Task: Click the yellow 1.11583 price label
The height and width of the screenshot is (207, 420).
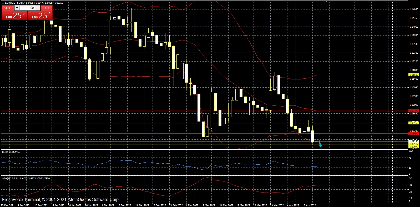Action: (414, 75)
